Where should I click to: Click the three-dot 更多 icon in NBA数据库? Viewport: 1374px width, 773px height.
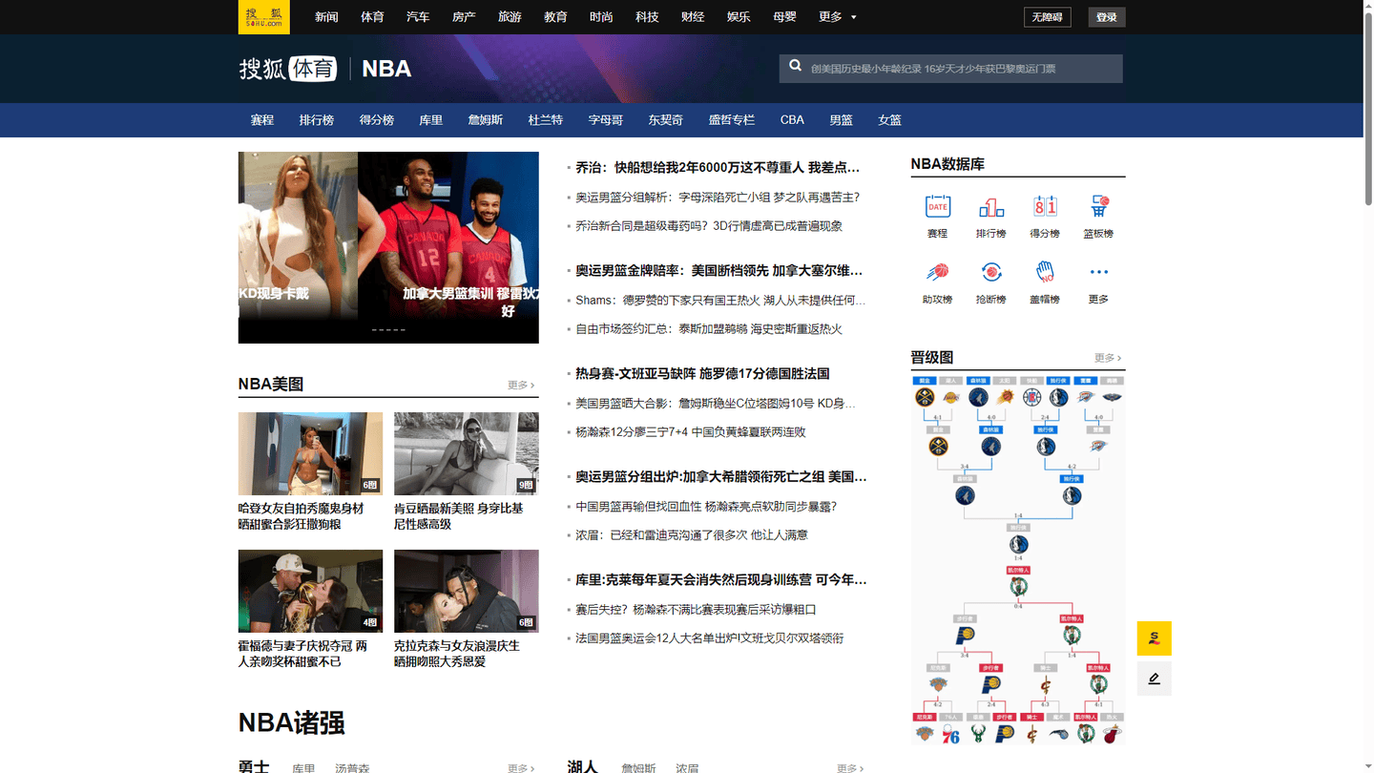click(1098, 273)
